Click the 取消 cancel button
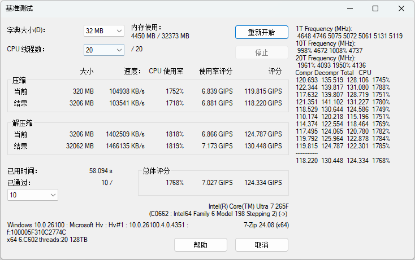The height and width of the screenshot is (260, 415). point(261,245)
